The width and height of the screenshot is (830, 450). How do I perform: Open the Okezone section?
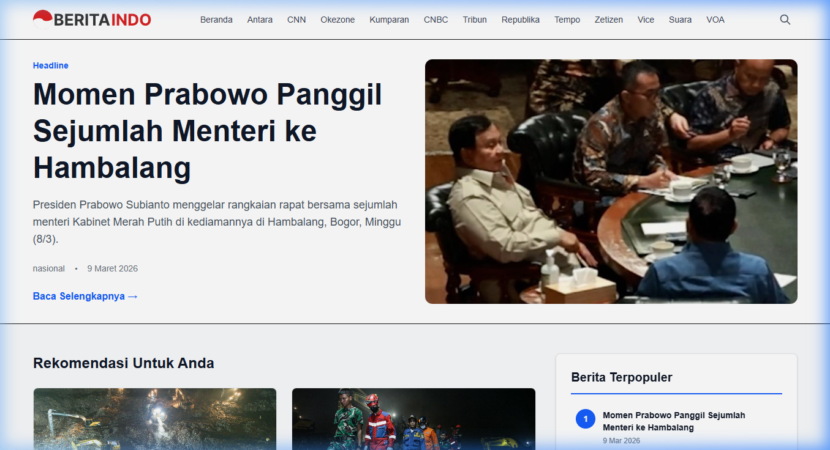(x=338, y=20)
